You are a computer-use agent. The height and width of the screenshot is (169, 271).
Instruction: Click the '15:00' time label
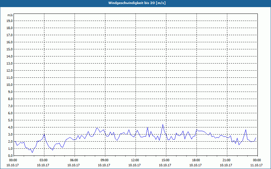point(166,160)
